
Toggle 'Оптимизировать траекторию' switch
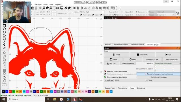(105, 77)
